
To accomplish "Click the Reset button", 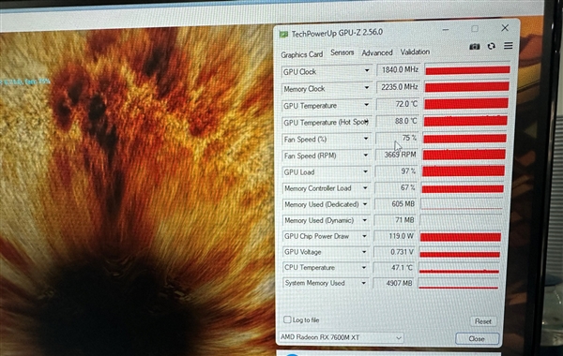I will (483, 321).
